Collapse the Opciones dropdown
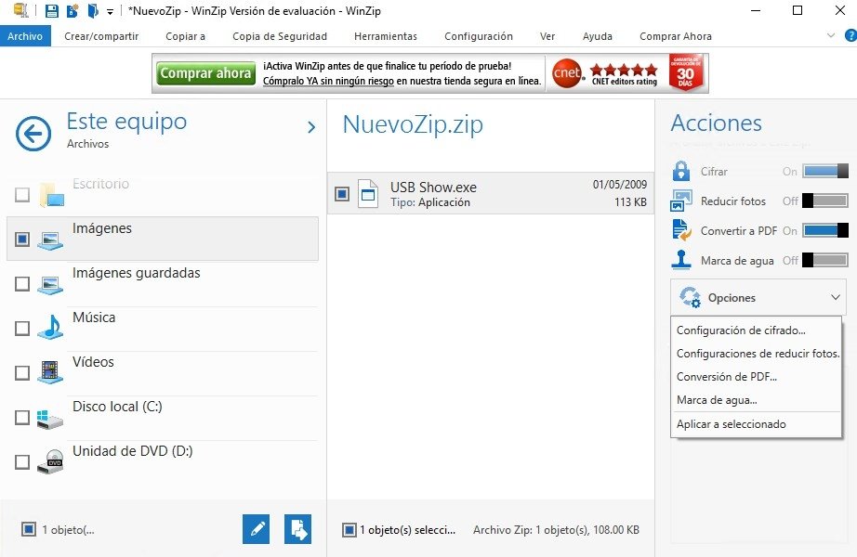Screen dimensions: 857x557 pos(835,298)
